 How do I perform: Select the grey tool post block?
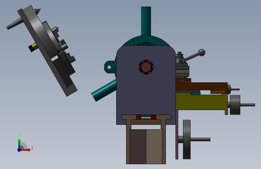[x=182, y=71]
